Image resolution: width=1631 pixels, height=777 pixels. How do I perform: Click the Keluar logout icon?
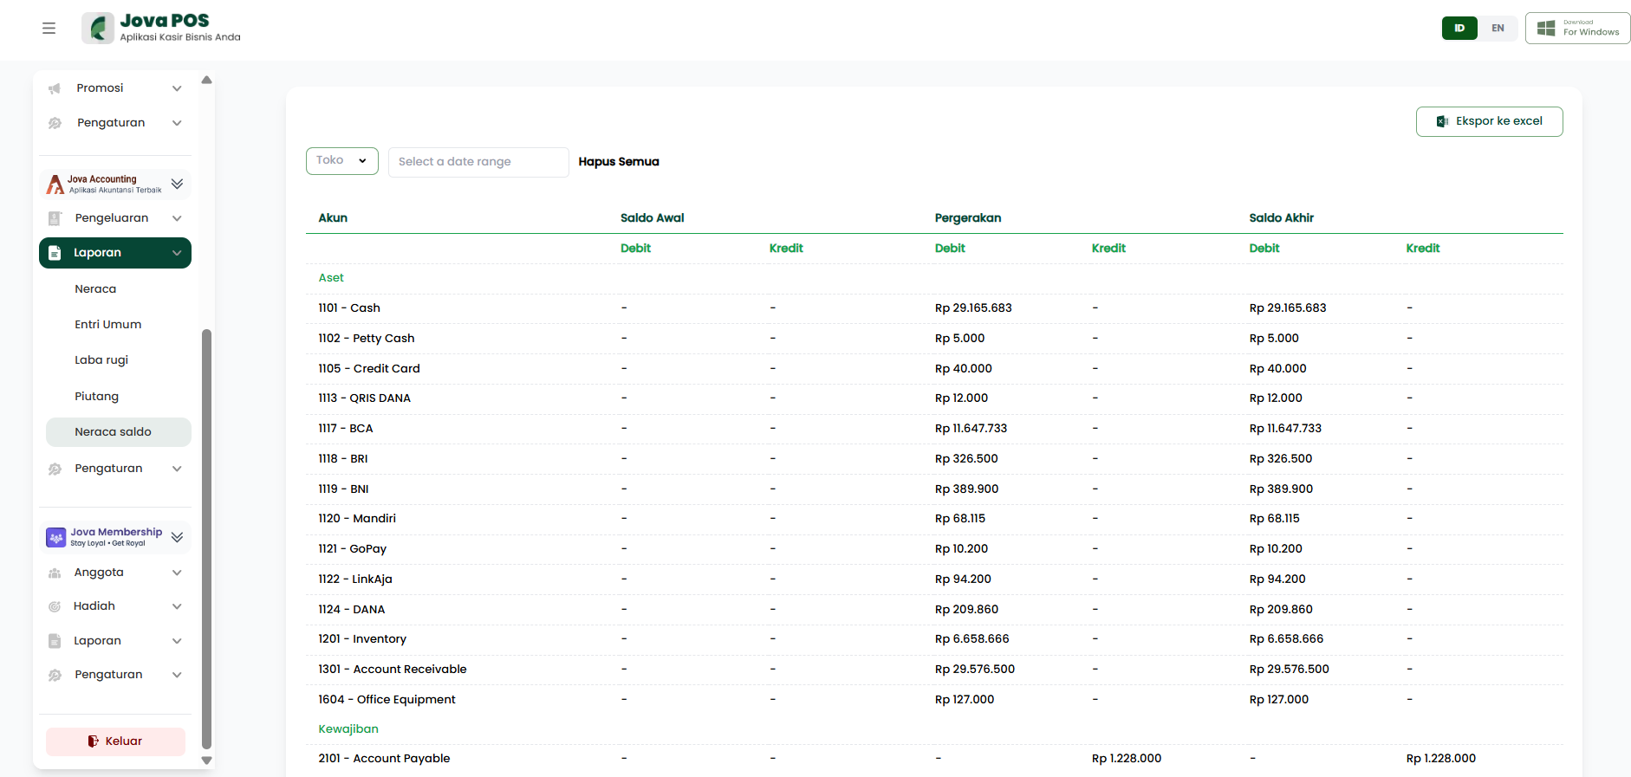coord(94,741)
